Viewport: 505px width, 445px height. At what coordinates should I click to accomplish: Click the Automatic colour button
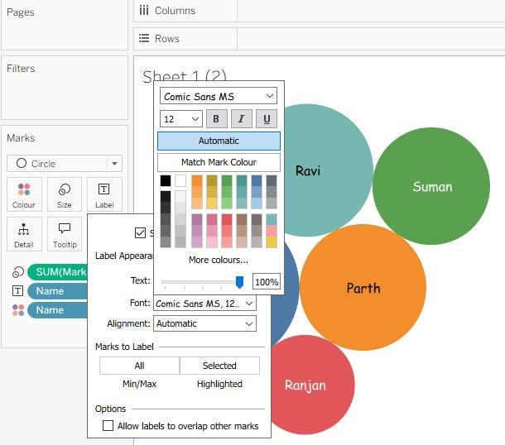click(219, 141)
